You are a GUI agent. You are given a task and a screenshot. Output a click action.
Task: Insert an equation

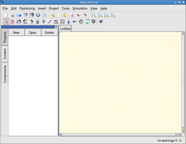pyautogui.click(x=63, y=21)
